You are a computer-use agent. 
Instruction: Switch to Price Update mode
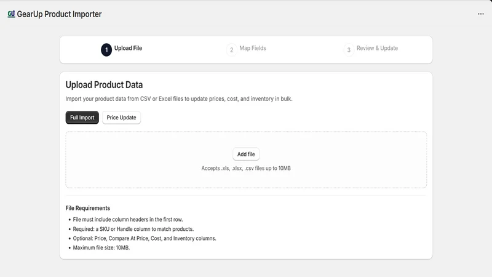pyautogui.click(x=121, y=118)
